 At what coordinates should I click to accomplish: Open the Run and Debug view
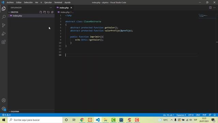[x=4, y=33]
